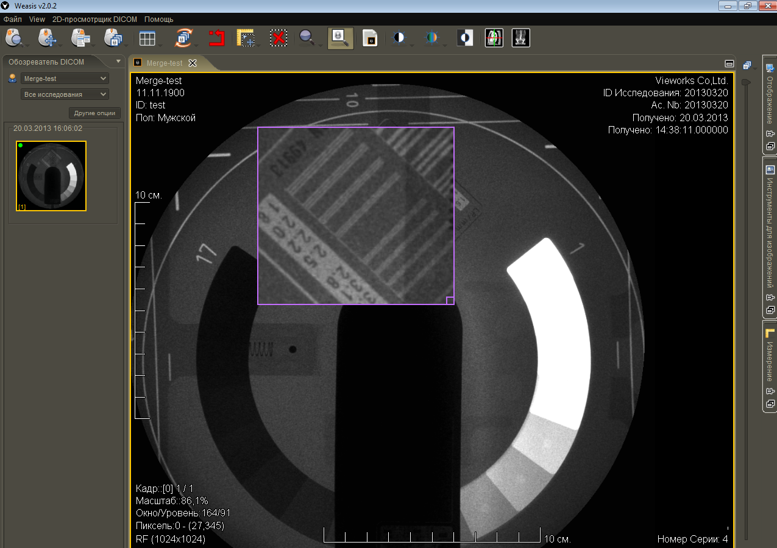Open the Merge-test patient dropdown
The height and width of the screenshot is (548, 777).
tap(65, 79)
